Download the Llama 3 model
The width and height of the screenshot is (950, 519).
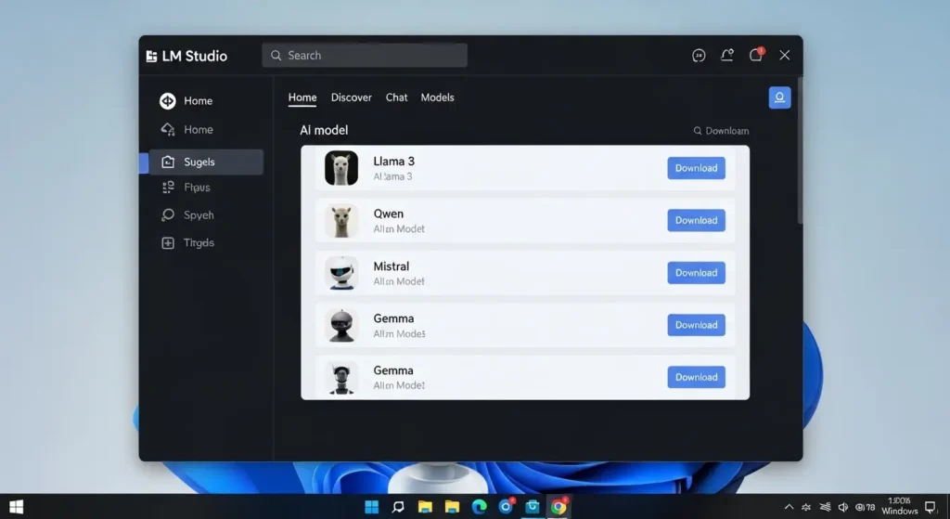(696, 168)
